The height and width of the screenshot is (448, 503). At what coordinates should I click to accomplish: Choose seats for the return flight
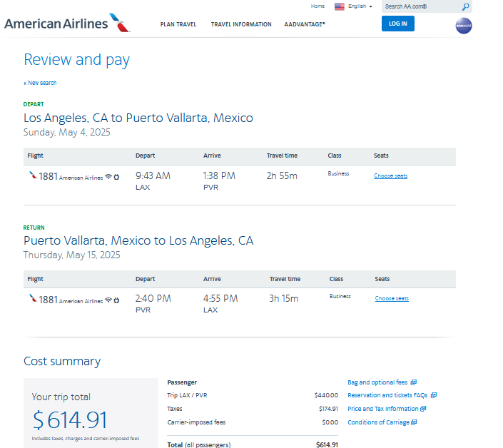392,299
